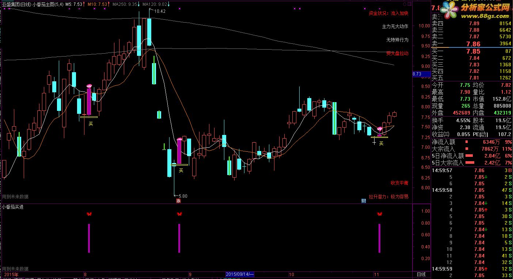The image size is (513, 279).
Task: Click the 最低 value 7.73
Action: (x=464, y=99)
